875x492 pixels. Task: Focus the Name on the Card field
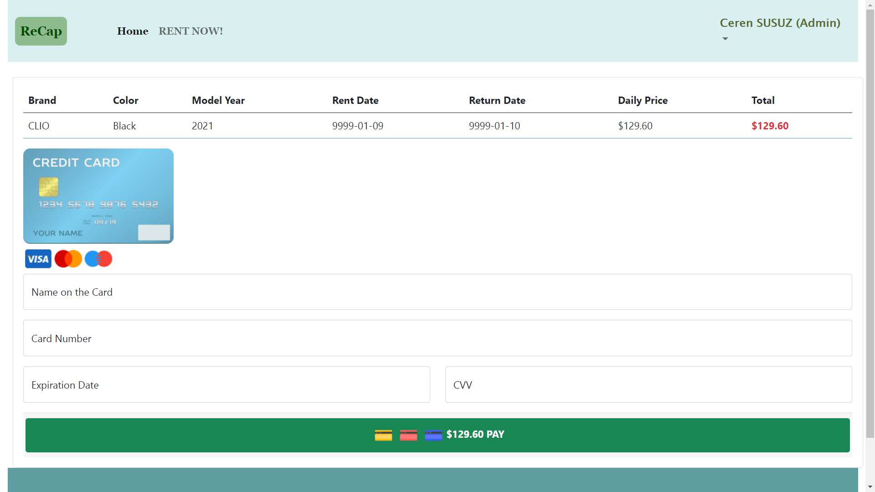(x=437, y=292)
